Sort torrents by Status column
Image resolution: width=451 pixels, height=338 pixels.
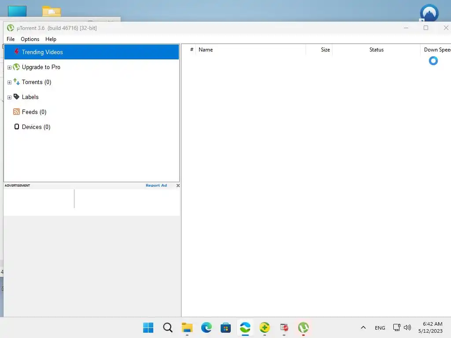(377, 49)
